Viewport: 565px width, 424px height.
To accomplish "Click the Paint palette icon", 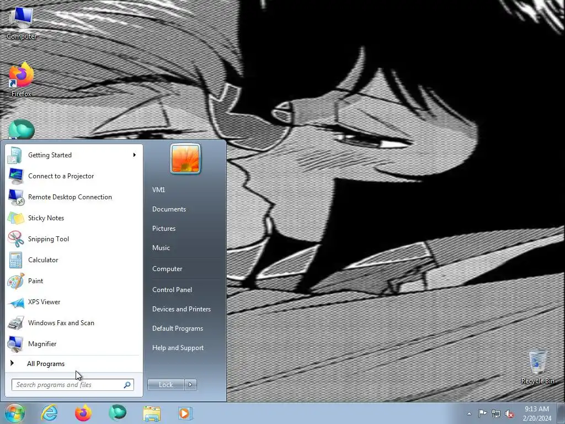I will coord(16,281).
